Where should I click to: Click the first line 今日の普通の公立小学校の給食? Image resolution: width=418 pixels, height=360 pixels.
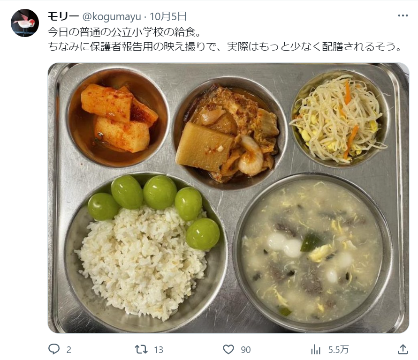tap(124, 32)
